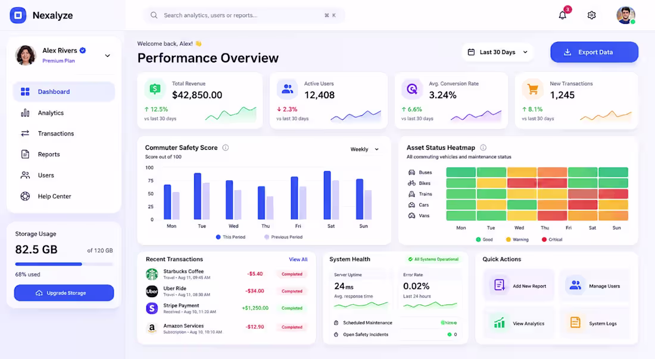This screenshot has height=359, width=655.
Task: Click the Cars row icon
Action: [411, 204]
